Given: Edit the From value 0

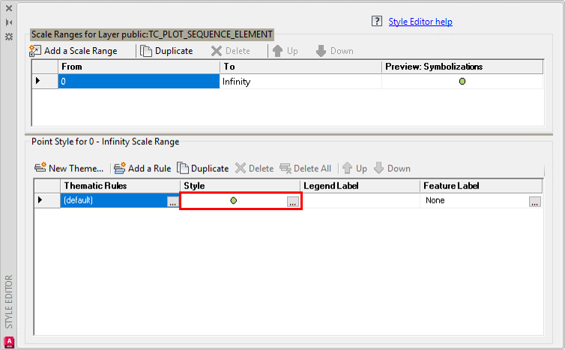Looking at the screenshot, I should [139, 82].
